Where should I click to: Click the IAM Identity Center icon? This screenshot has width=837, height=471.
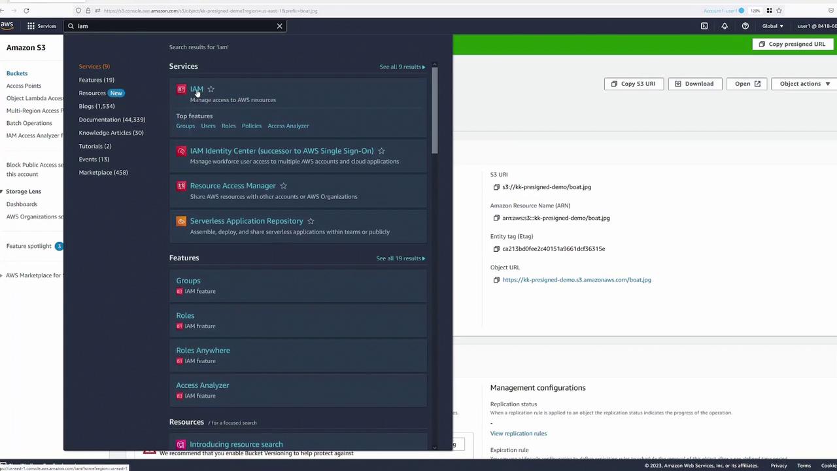[x=181, y=151]
